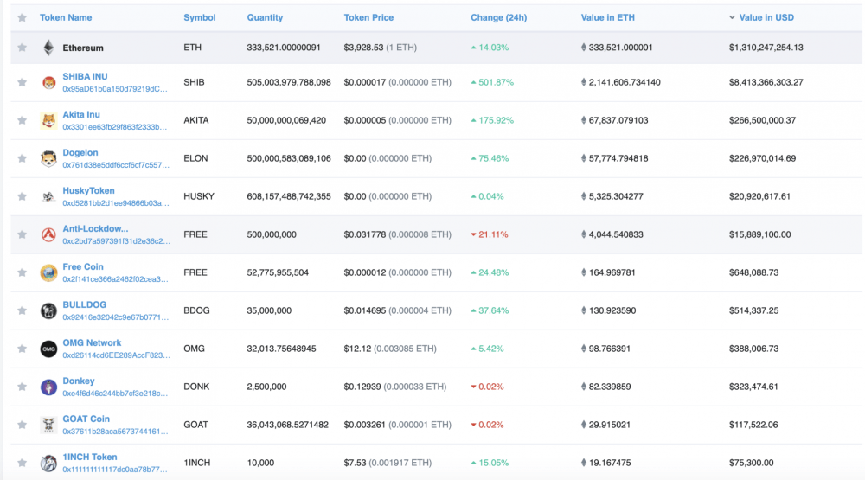The width and height of the screenshot is (865, 480).
Task: Click red down arrow beside 21.11%
Action: click(473, 234)
